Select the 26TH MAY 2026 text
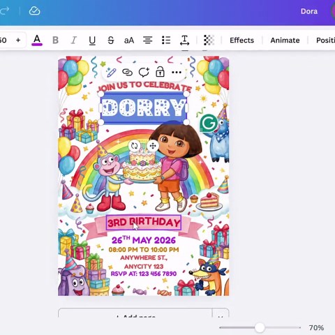 144,240
